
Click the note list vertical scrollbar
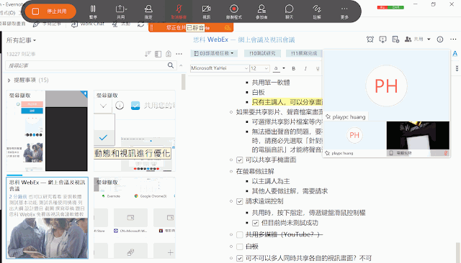(184, 82)
